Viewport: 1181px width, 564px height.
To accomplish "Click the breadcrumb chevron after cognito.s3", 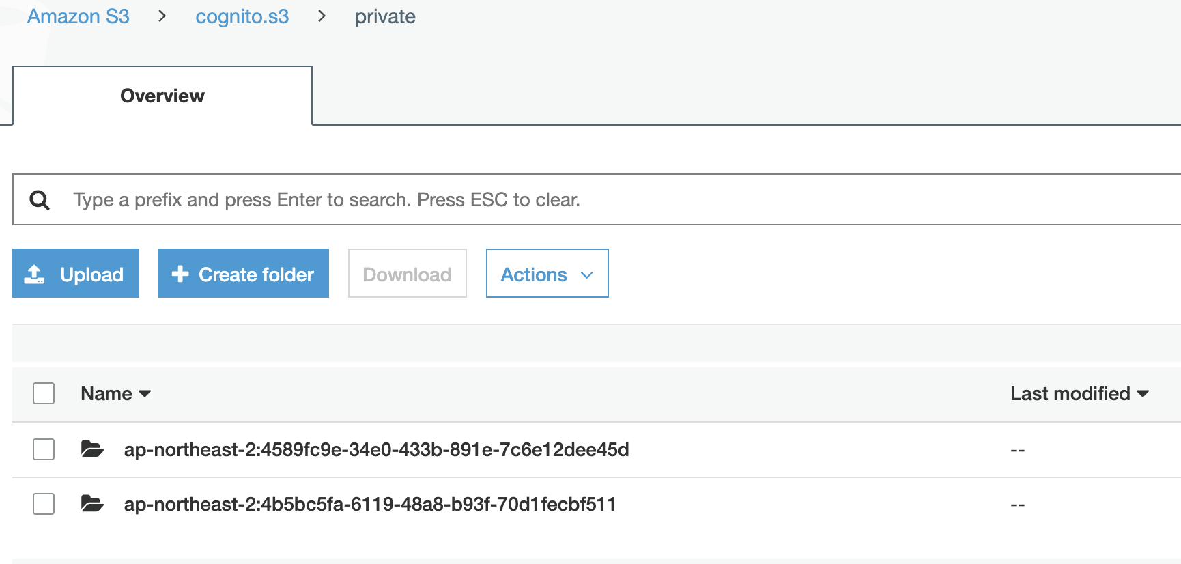I will click(x=322, y=16).
